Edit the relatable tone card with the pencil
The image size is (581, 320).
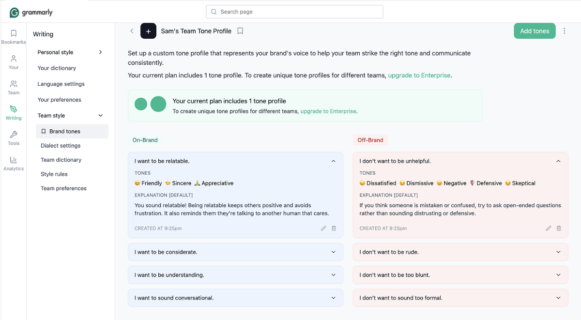point(323,228)
